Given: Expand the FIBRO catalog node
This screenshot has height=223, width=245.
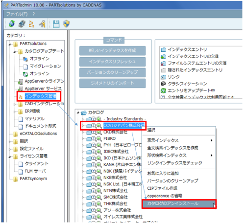Looking at the screenshot, I should click(83, 139).
